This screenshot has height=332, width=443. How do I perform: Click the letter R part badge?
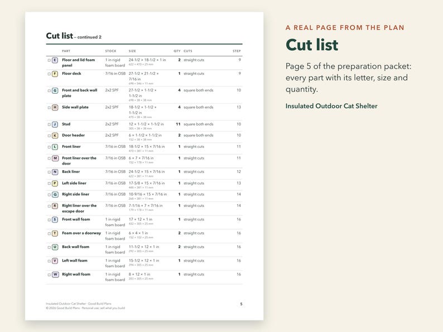[x=55, y=206]
